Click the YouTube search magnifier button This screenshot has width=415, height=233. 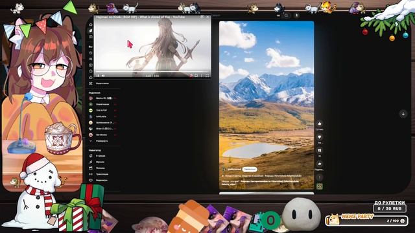pyautogui.click(x=286, y=16)
